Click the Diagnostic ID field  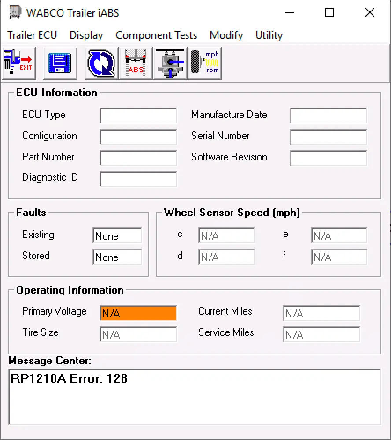click(138, 179)
